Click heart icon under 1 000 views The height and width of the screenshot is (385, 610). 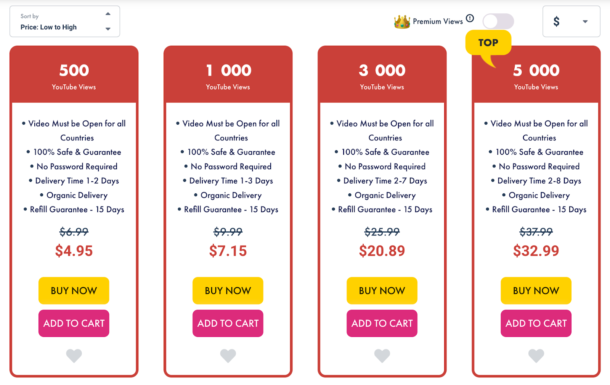[x=228, y=356]
